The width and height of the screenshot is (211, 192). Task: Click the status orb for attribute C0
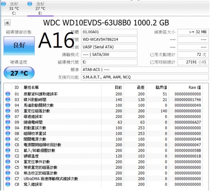pyautogui.click(x=8, y=145)
